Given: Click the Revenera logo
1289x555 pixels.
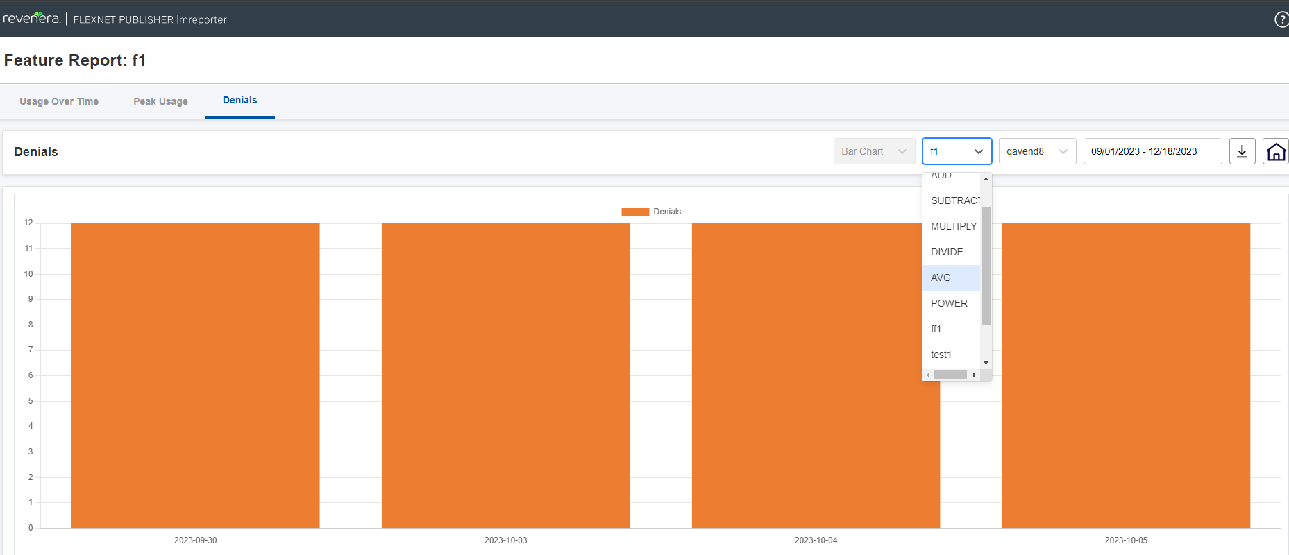Looking at the screenshot, I should point(32,19).
